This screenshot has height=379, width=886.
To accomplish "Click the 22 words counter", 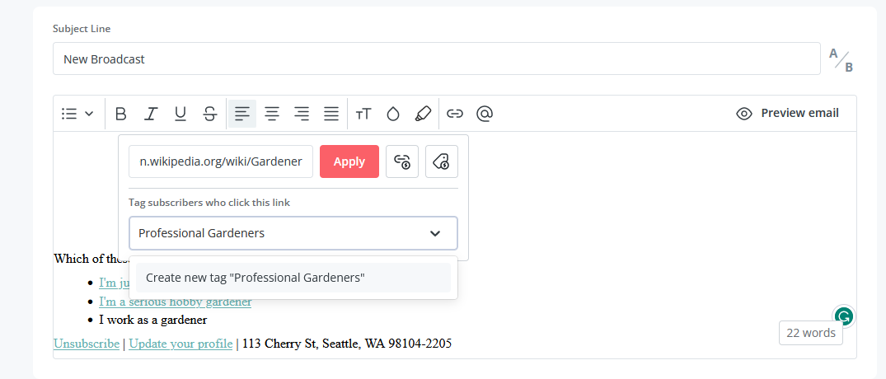I will [811, 333].
